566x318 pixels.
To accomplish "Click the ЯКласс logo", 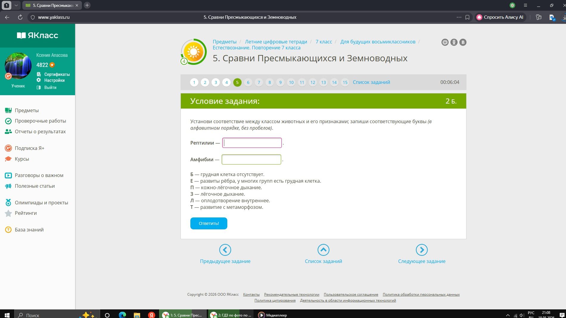I will coord(38,35).
